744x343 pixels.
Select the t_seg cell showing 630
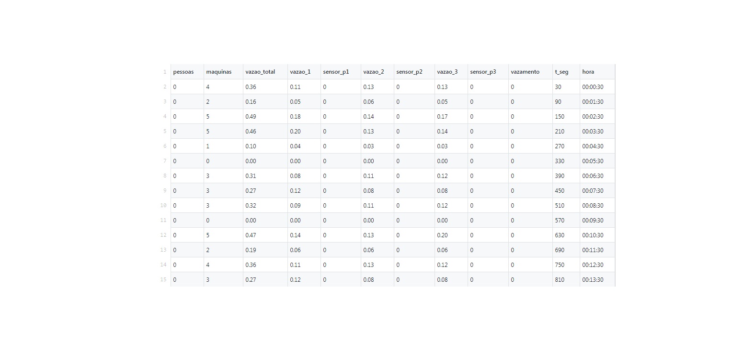[x=560, y=235]
